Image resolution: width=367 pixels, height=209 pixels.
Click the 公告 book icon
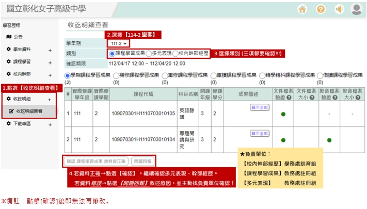[x=9, y=37]
